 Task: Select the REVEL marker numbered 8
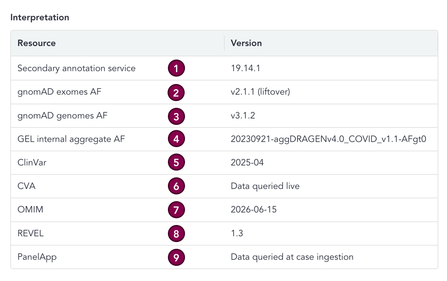click(x=176, y=234)
